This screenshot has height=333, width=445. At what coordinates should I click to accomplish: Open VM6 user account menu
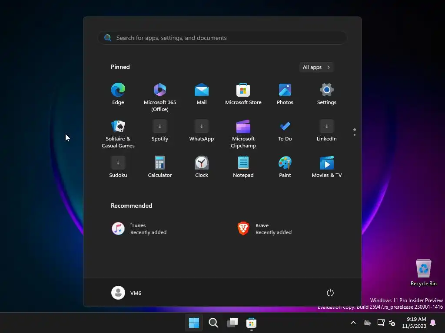tap(126, 293)
